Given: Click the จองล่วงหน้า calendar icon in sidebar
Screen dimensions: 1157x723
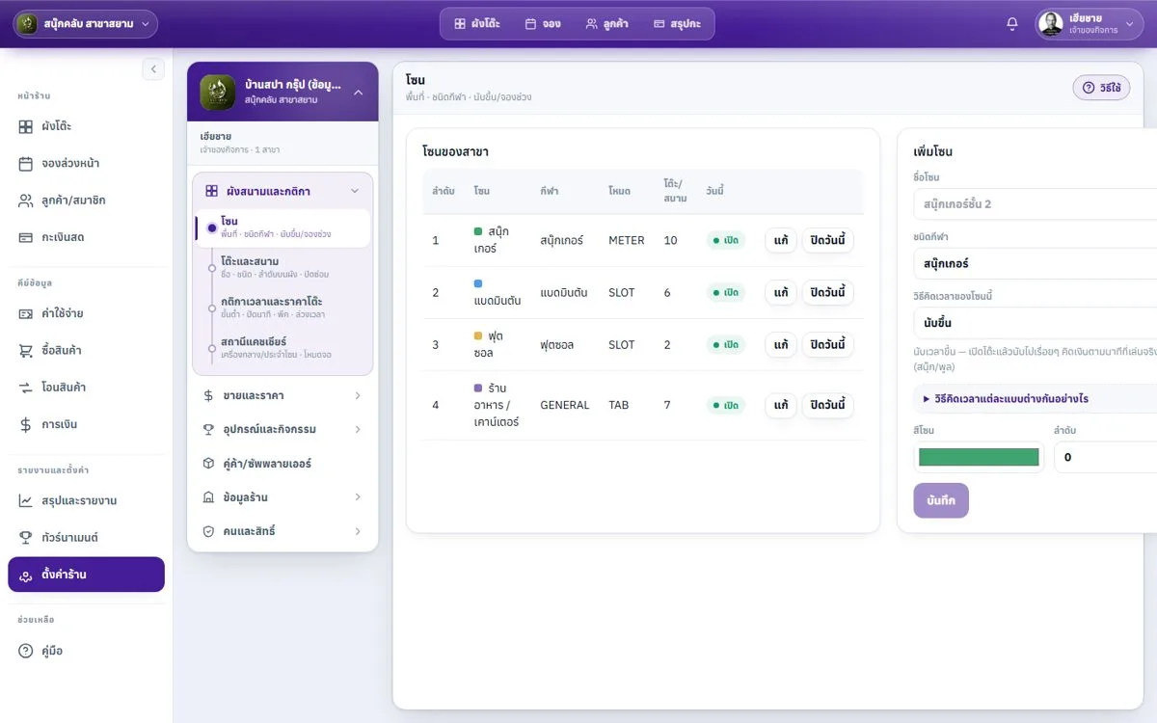Looking at the screenshot, I should [x=26, y=164].
